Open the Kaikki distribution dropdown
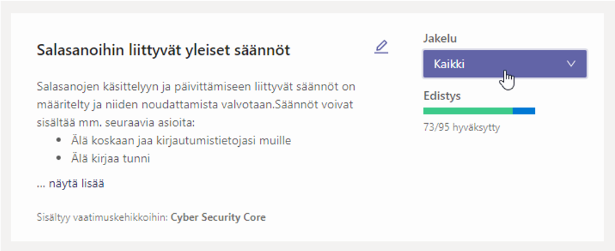This screenshot has height=251, width=615. (505, 63)
